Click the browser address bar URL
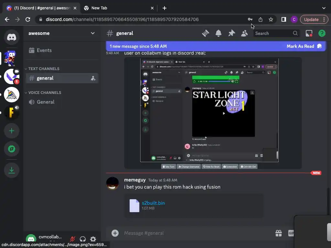This screenshot has width=331, height=248. 122,19
